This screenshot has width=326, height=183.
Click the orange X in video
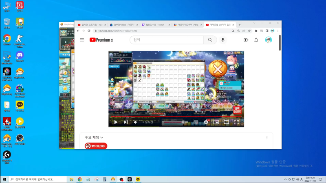click(218, 69)
